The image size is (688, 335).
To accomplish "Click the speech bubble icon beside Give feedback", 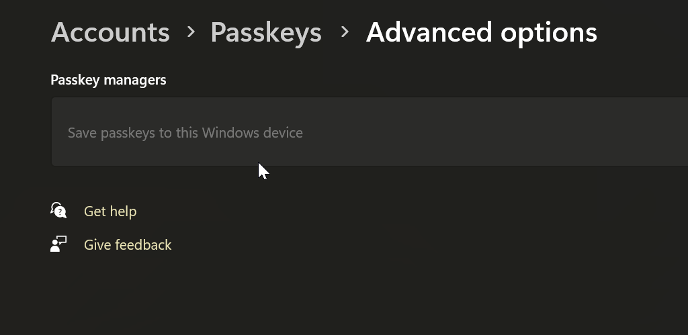I will pyautogui.click(x=62, y=240).
